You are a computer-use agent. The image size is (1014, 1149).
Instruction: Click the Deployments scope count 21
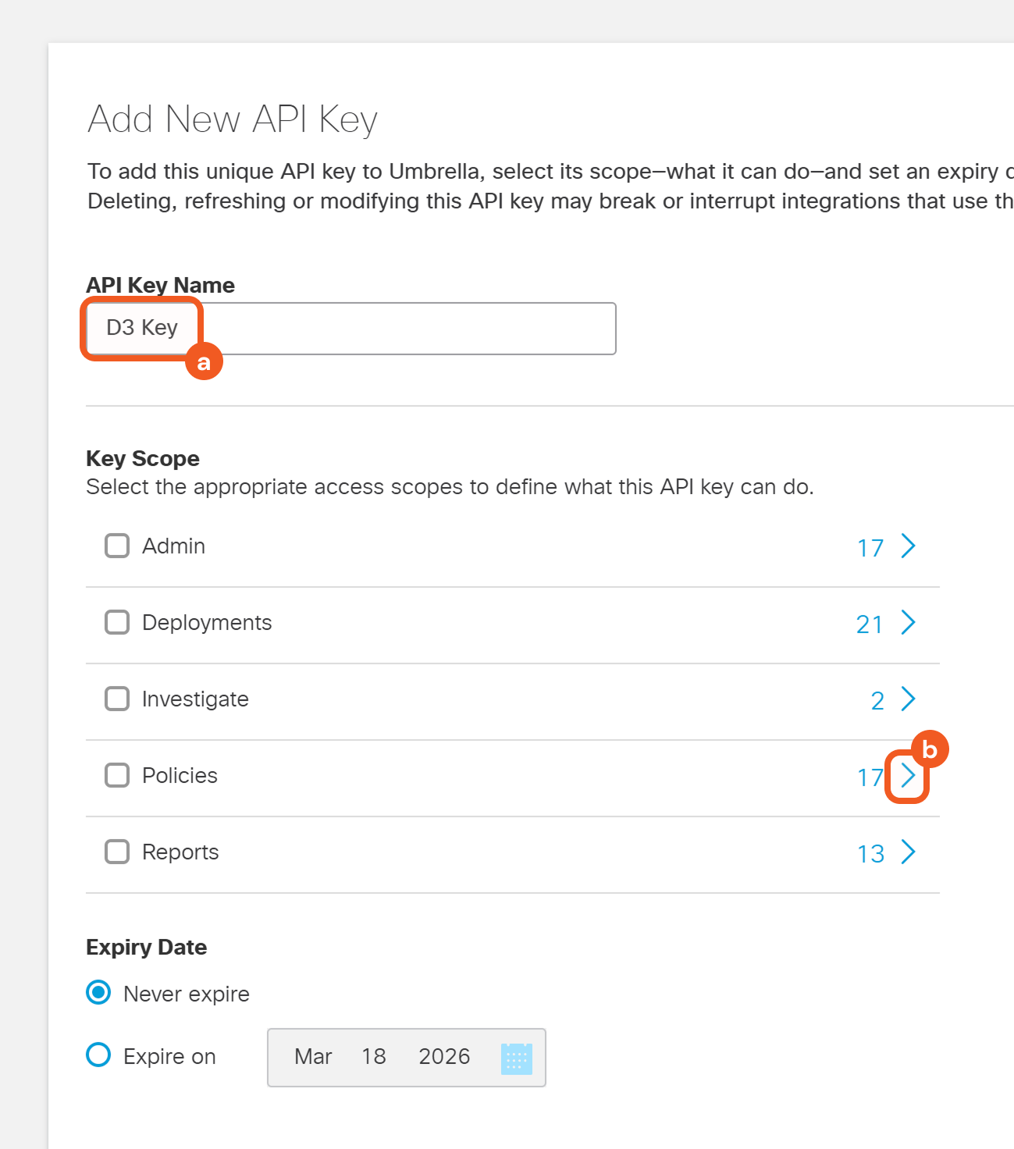[x=870, y=624]
